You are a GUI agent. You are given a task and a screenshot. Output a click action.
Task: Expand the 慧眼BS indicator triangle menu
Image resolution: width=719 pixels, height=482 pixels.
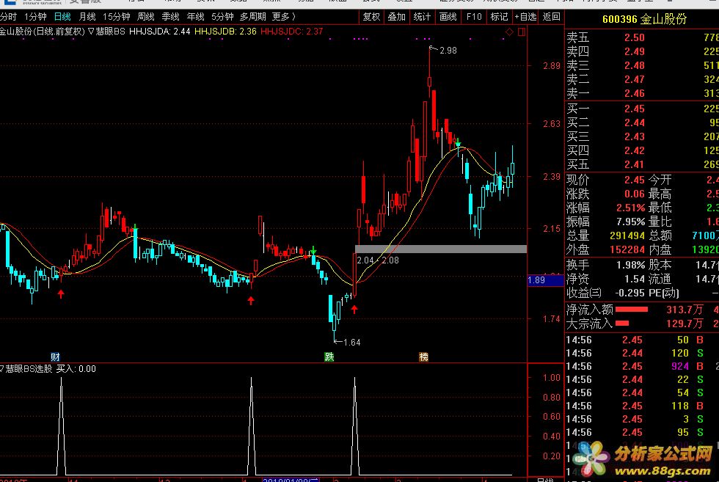[91, 32]
